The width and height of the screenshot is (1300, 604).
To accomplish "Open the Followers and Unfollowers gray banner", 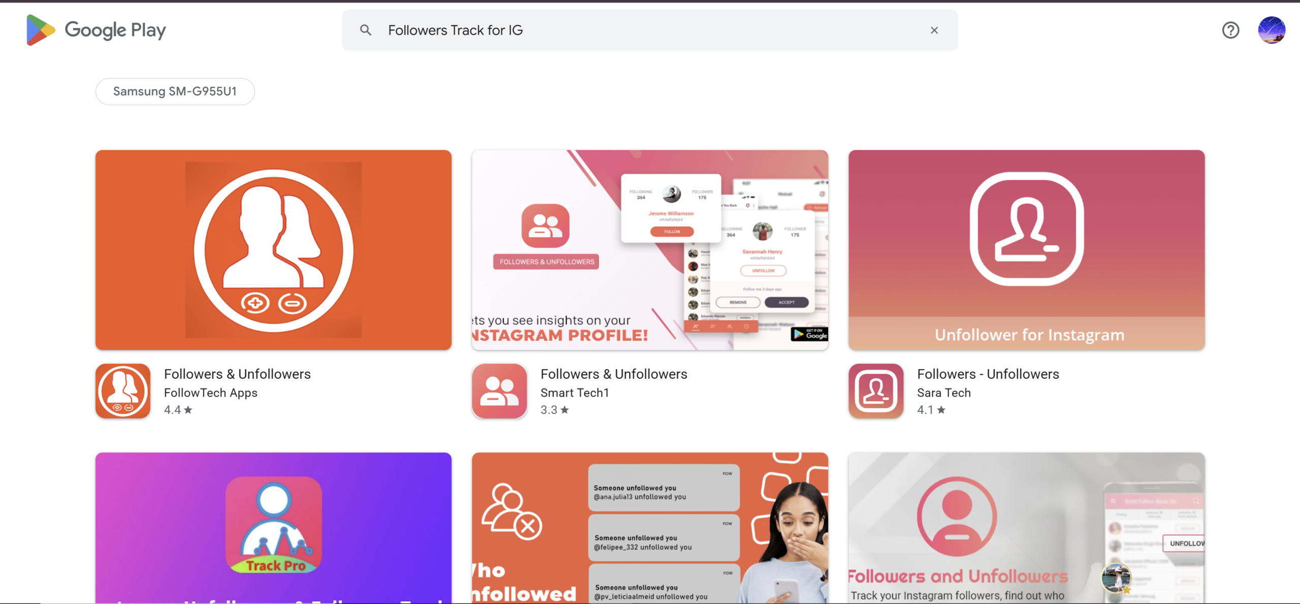I will 1026,527.
